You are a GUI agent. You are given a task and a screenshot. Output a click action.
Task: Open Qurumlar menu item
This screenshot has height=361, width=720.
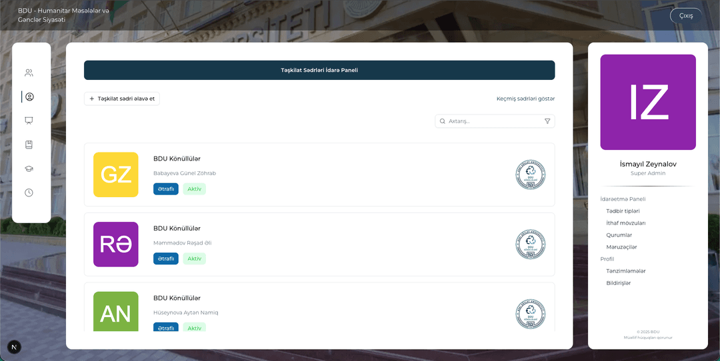pyautogui.click(x=619, y=235)
